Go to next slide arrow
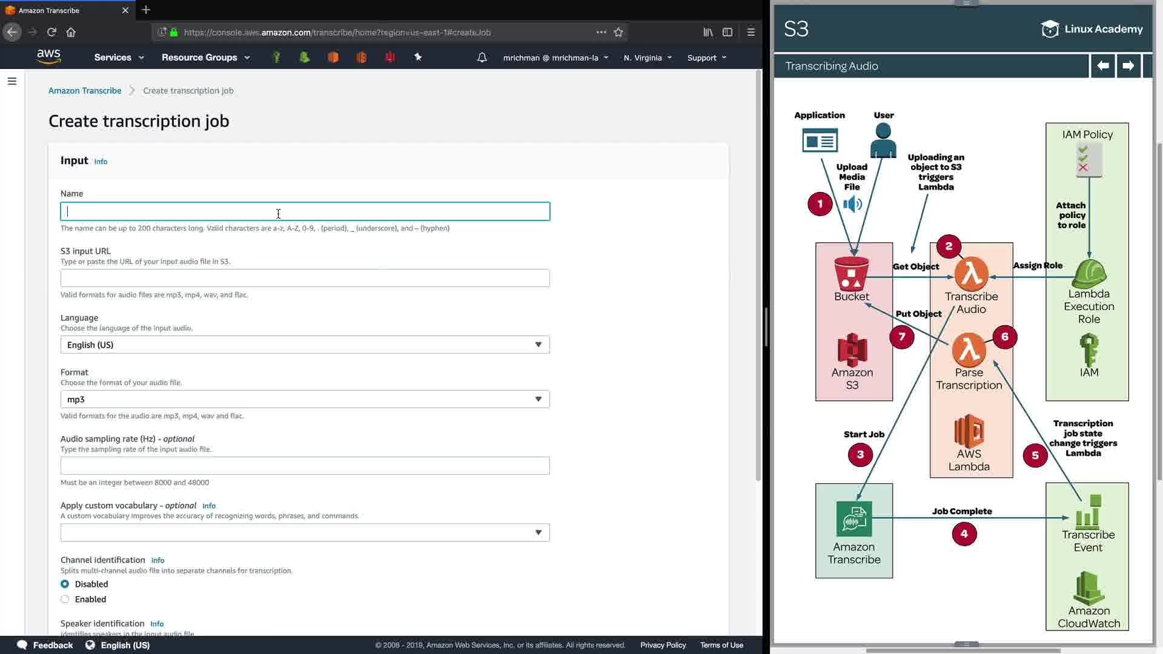 click(1128, 65)
